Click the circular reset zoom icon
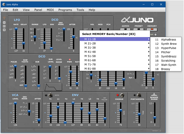 coord(4,26)
